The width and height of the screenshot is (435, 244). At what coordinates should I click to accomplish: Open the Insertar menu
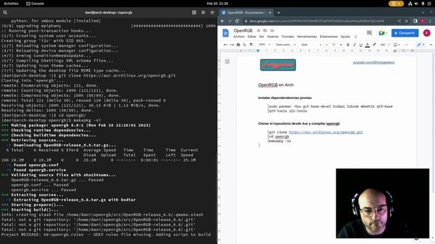[273, 37]
